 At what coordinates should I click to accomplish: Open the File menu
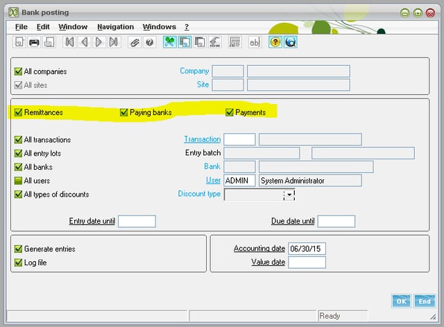[x=21, y=26]
